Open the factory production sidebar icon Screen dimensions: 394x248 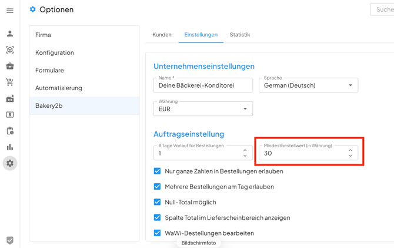tap(10, 99)
